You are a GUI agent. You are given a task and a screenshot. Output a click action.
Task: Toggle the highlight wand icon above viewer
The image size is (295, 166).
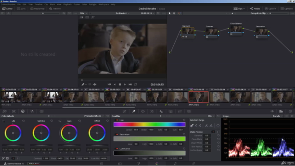tap(93, 18)
